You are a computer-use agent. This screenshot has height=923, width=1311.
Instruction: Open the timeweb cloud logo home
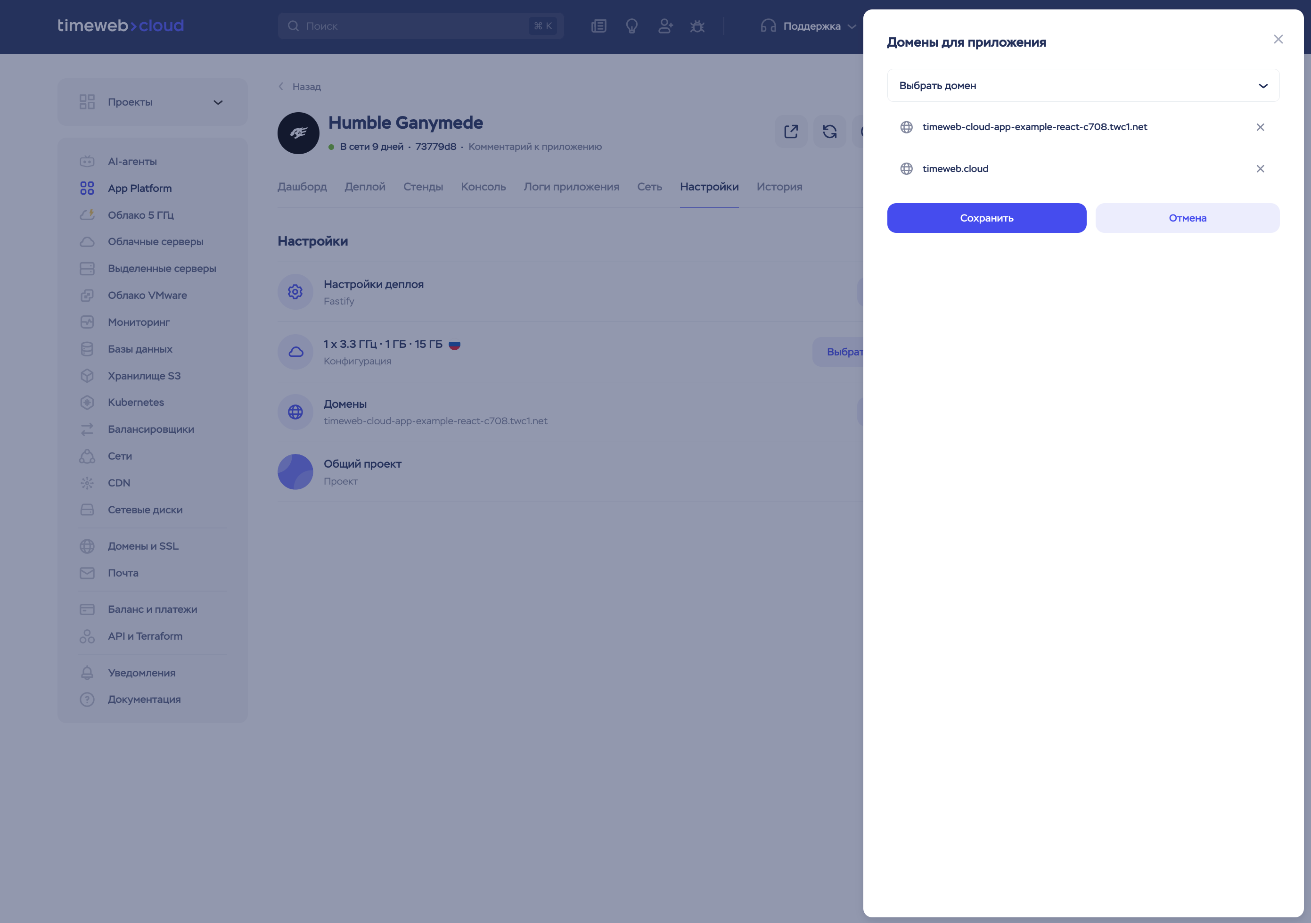pos(121,26)
